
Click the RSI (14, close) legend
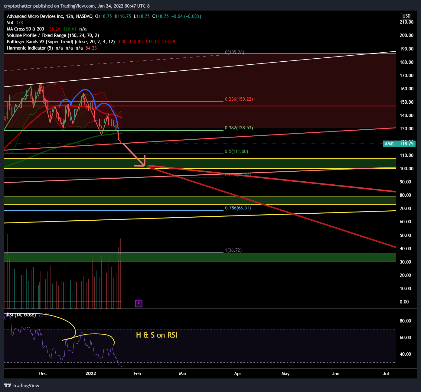pyautogui.click(x=21, y=315)
